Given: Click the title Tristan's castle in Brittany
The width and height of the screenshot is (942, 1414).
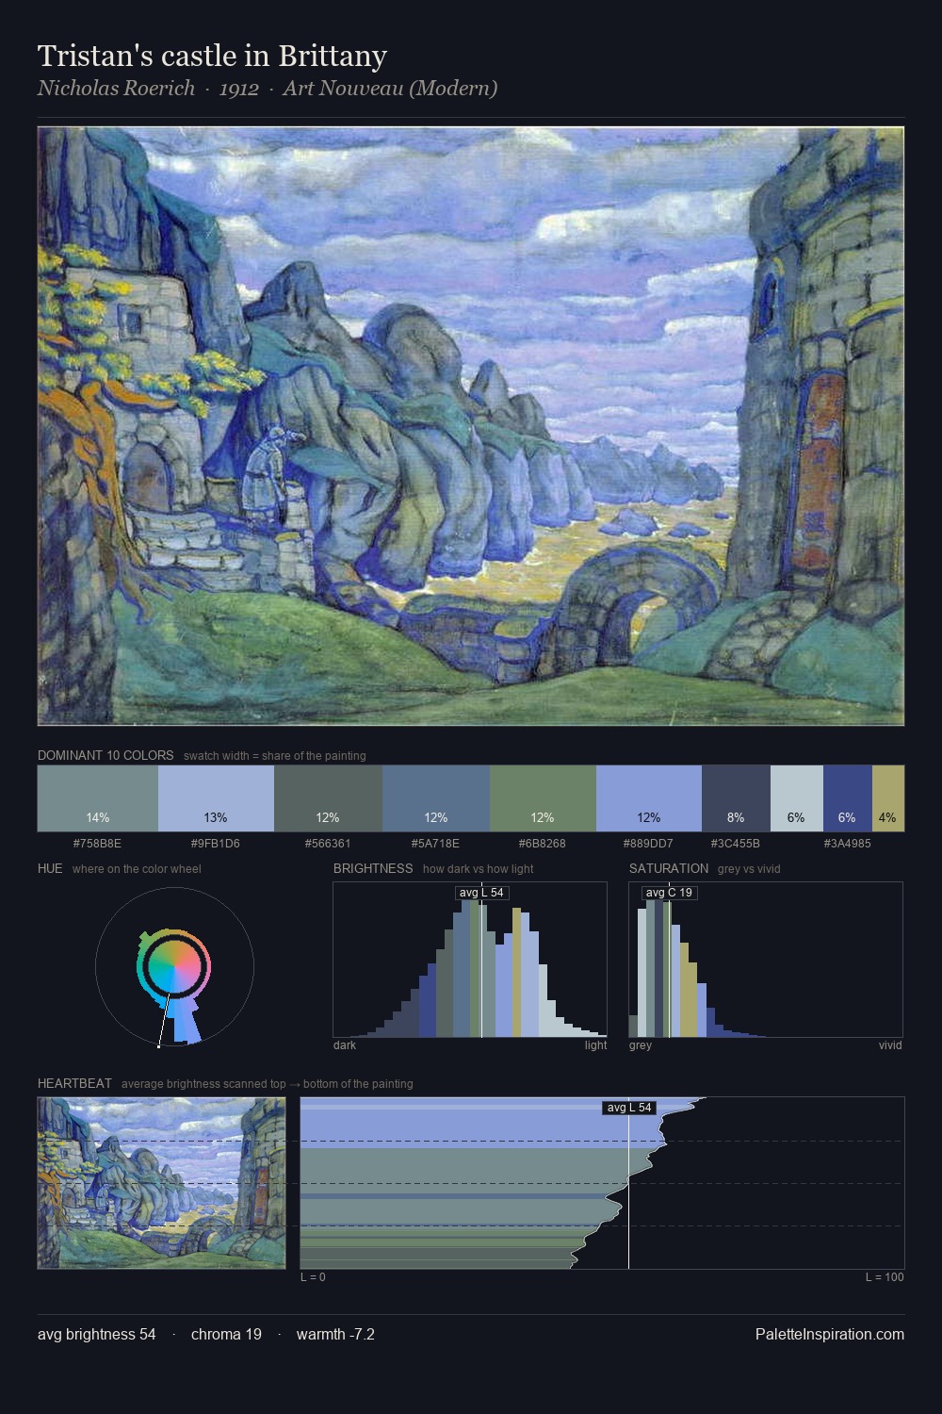Looking at the screenshot, I should (x=212, y=57).
